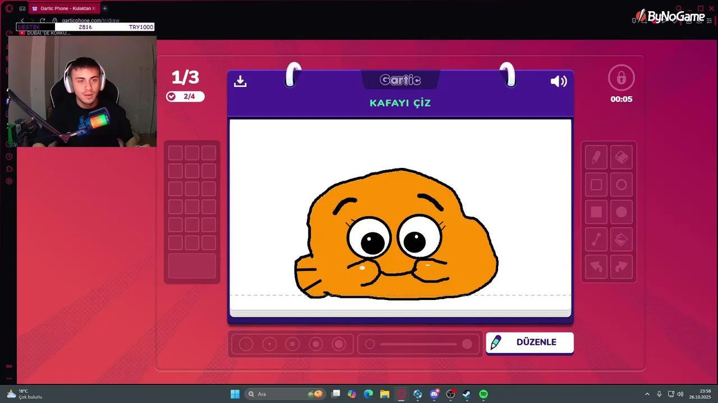Click the microphone tray icon
The width and height of the screenshot is (718, 403).
coord(659,394)
